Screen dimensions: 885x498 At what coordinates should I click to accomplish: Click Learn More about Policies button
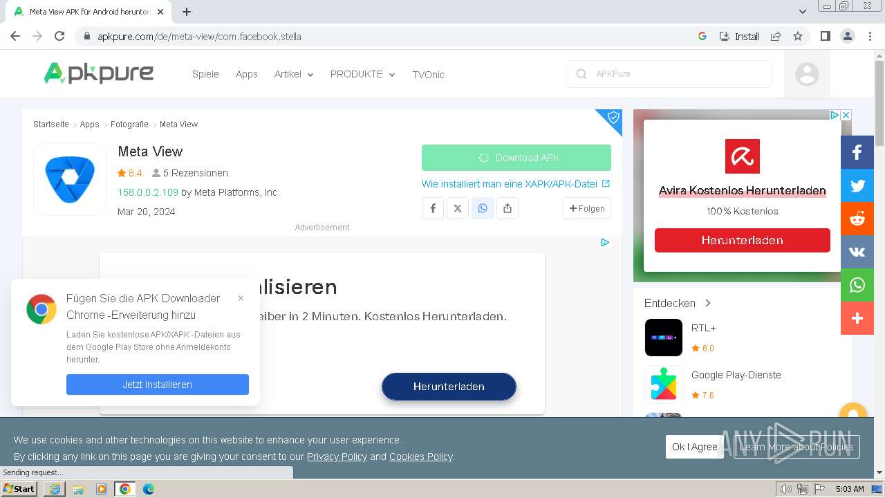(796, 447)
